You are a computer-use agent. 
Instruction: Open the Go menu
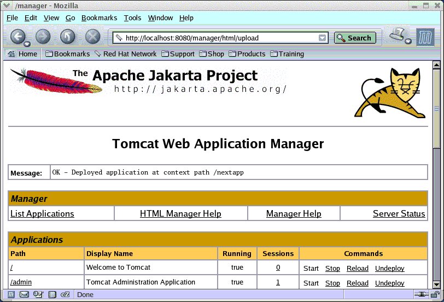(x=70, y=18)
